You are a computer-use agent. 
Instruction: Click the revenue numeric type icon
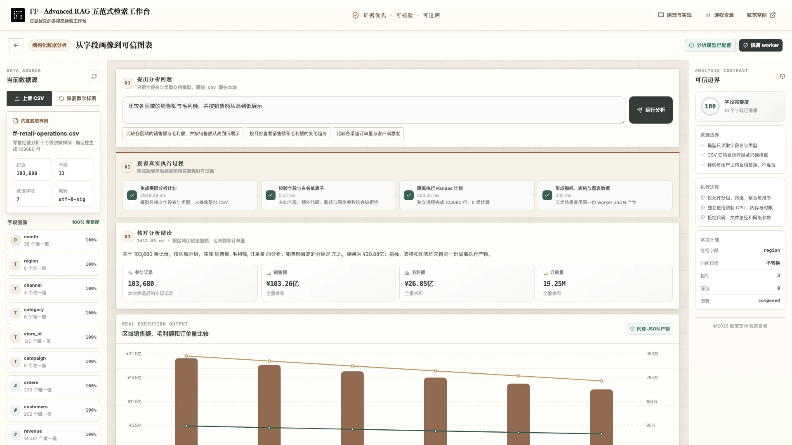[16, 435]
